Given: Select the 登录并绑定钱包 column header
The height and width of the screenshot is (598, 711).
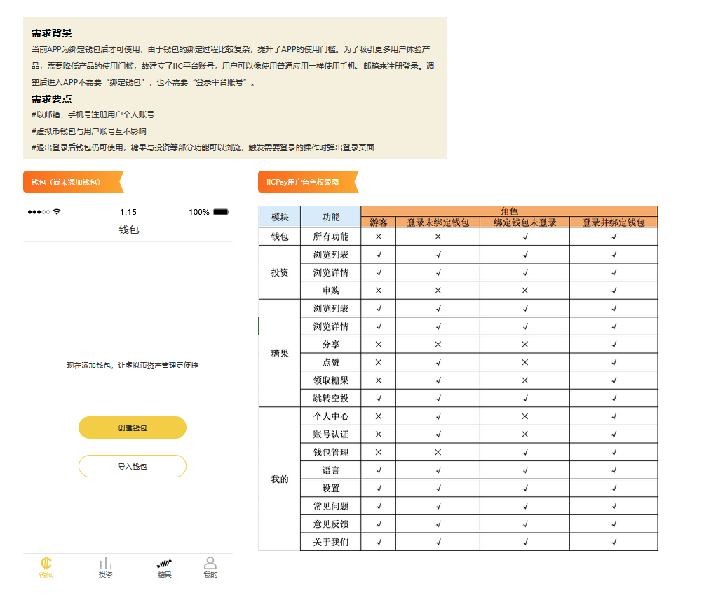Looking at the screenshot, I should 614,222.
